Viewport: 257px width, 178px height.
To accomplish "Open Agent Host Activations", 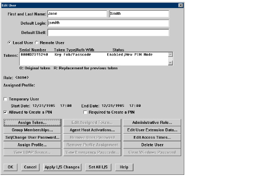I will tap(92, 130).
